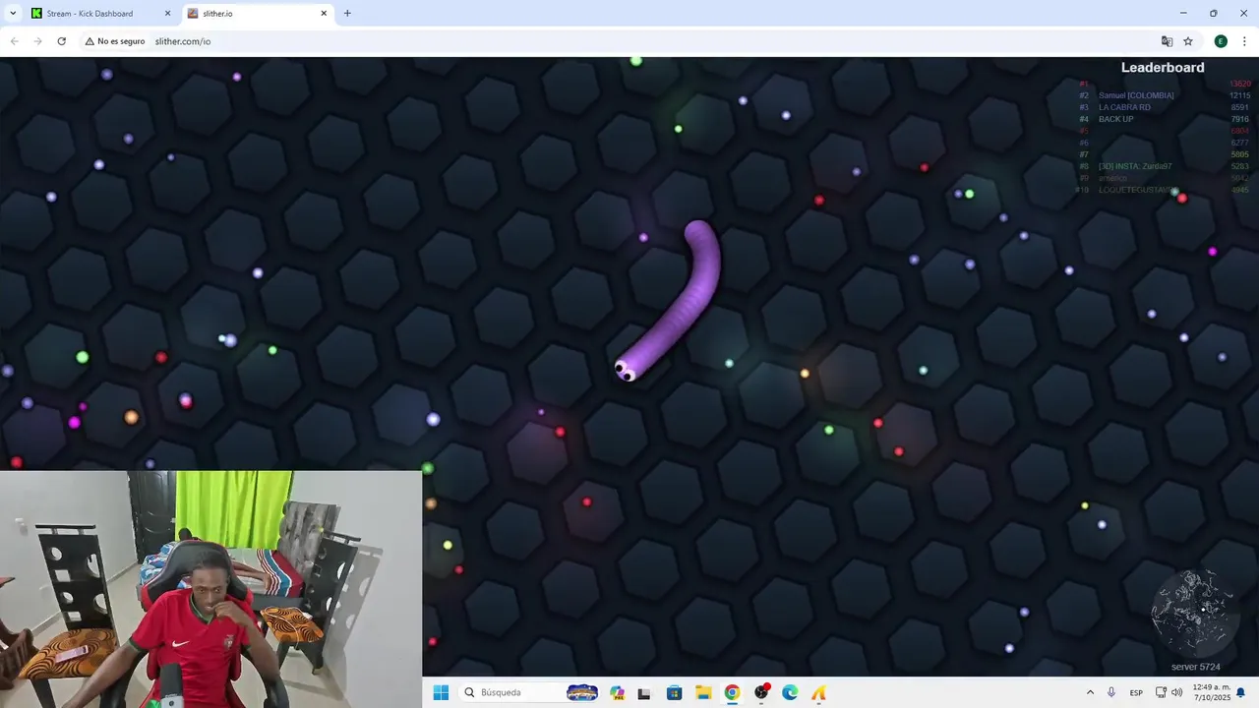This screenshot has width=1259, height=708.
Task: Switch the ESP input language
Action: (1136, 692)
